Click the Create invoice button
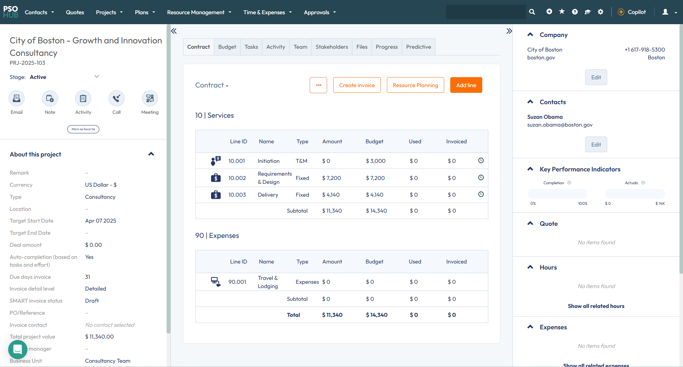Screen dimensions: 683x367 click(x=357, y=85)
